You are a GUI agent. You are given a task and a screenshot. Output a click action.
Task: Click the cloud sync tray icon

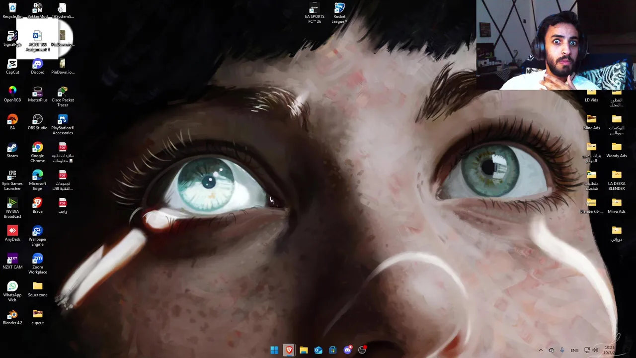click(x=552, y=350)
